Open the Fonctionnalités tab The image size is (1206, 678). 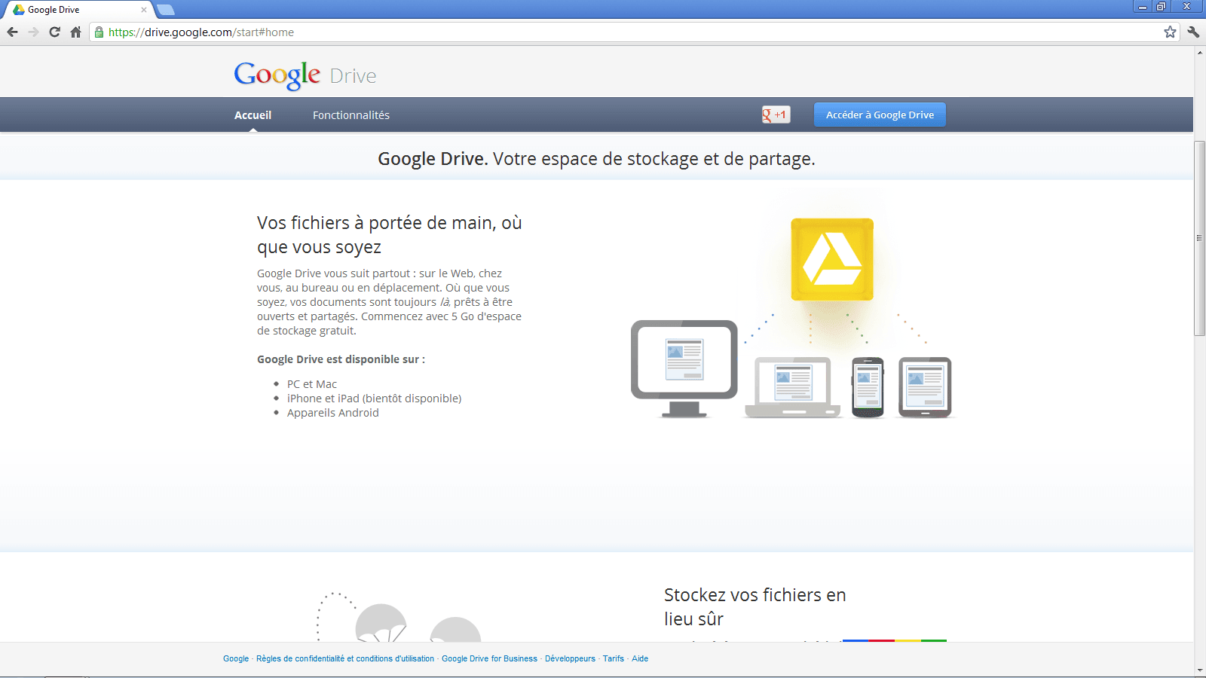coord(351,115)
